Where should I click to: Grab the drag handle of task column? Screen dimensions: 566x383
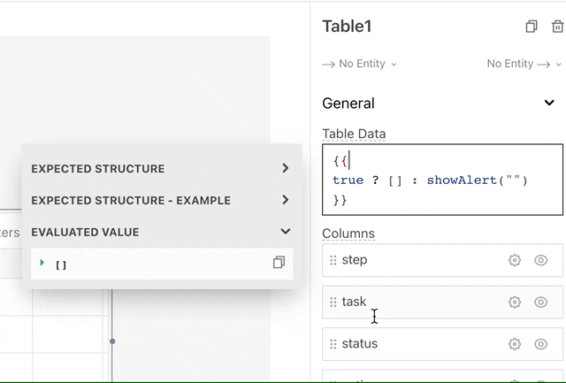tap(333, 302)
